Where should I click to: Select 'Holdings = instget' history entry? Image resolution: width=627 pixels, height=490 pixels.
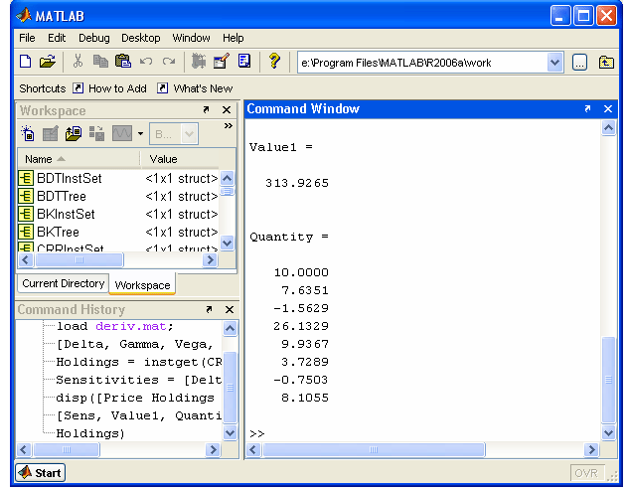point(139,363)
